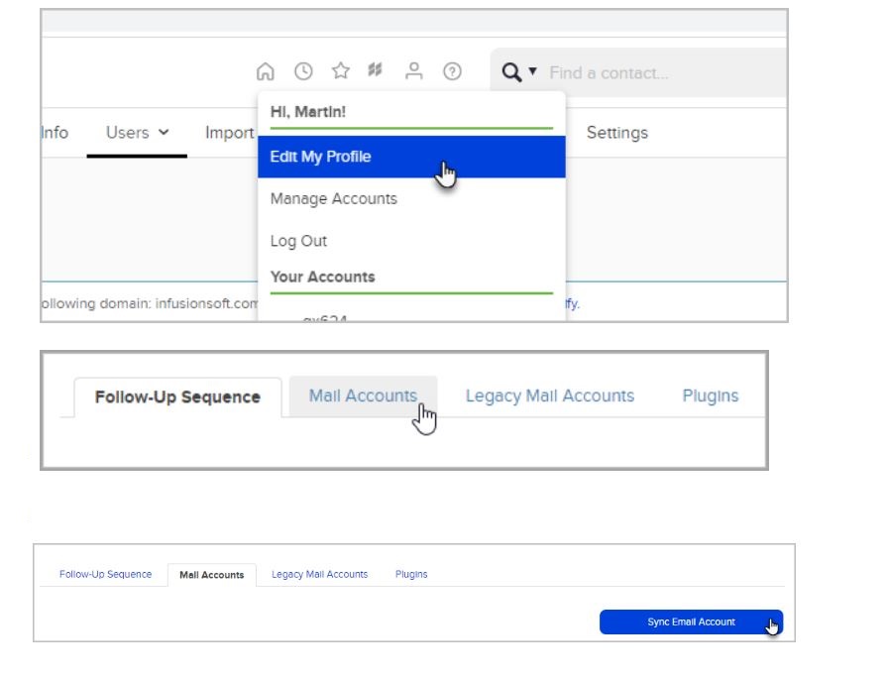Click the Info navigation item
Viewport: 887px width, 678px height.
pos(55,133)
